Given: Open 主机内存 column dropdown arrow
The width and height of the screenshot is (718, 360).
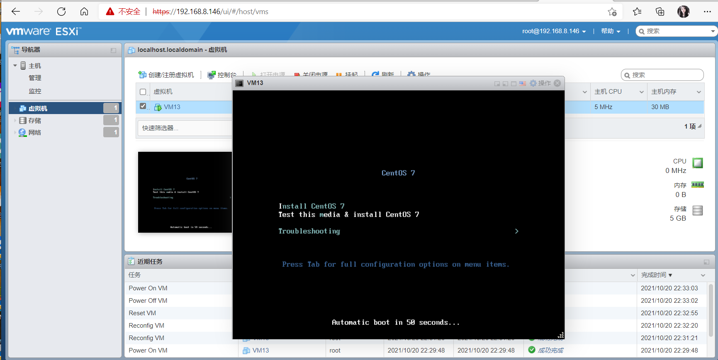Looking at the screenshot, I should pyautogui.click(x=699, y=92).
